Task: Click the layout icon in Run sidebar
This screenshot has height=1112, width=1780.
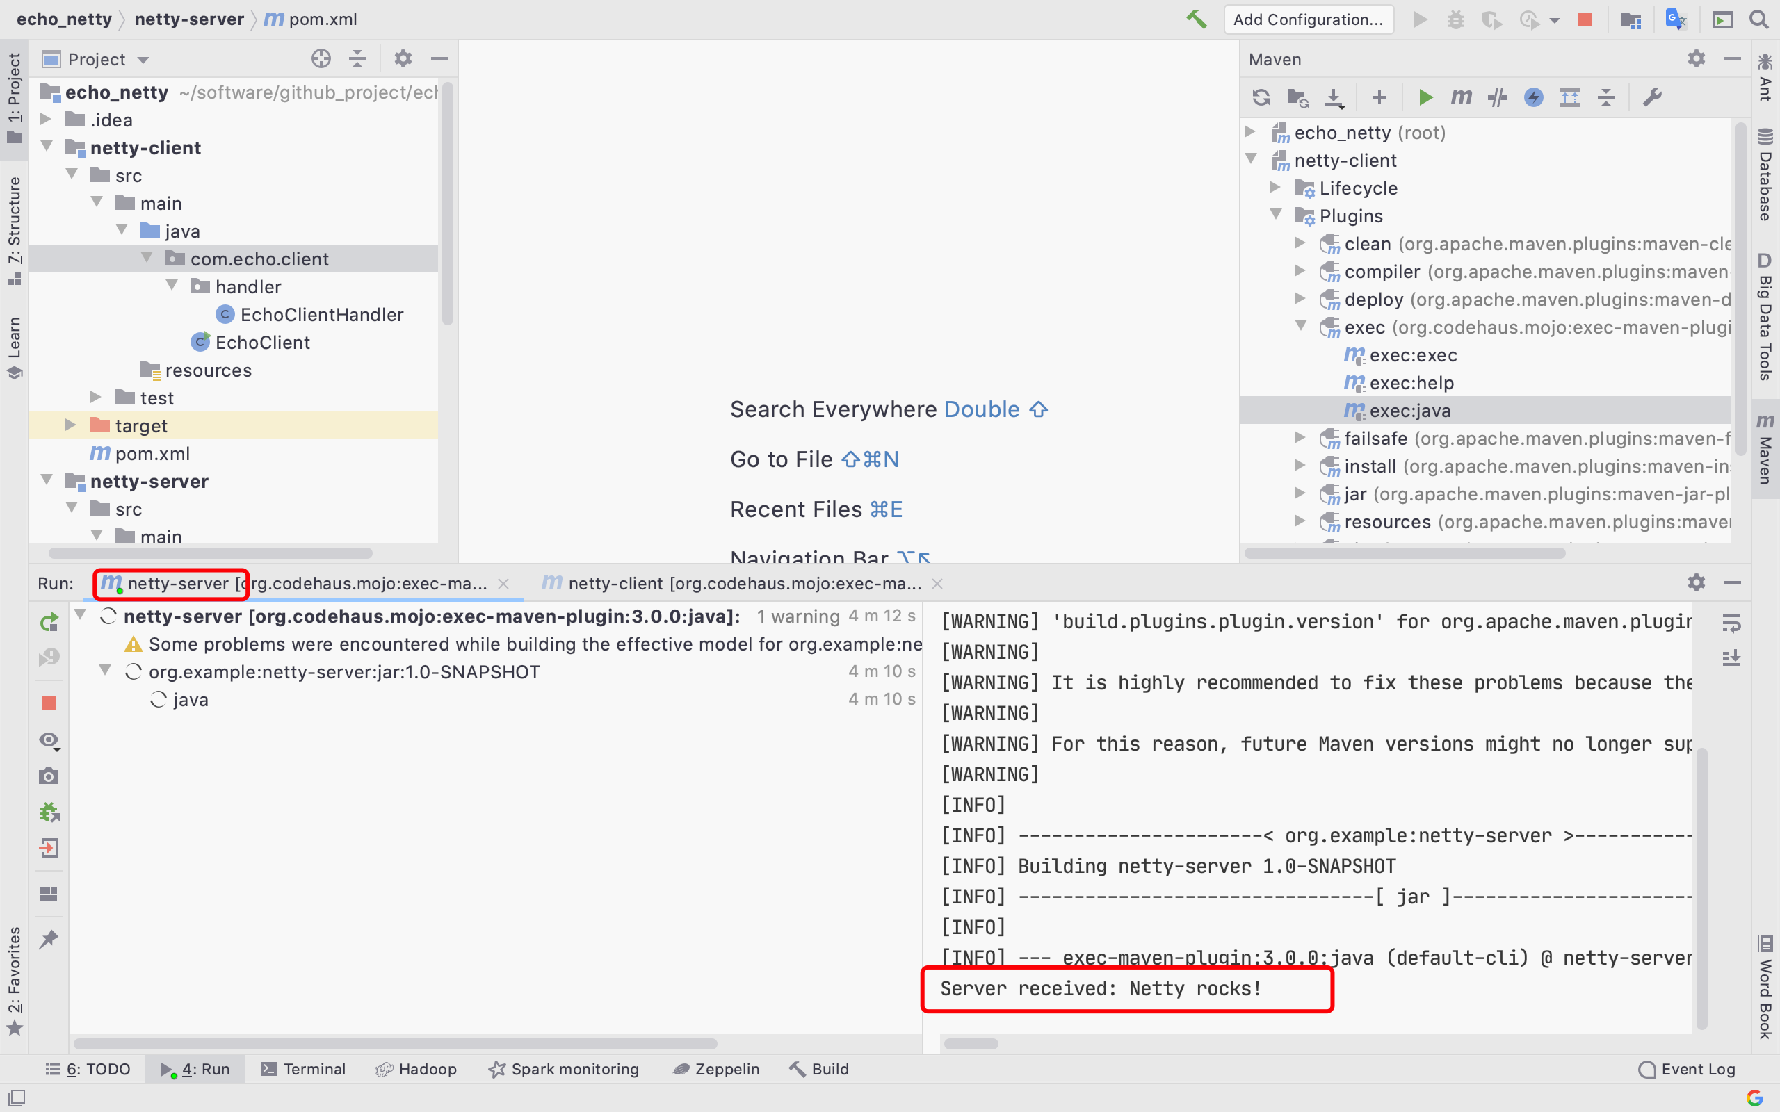Action: click(x=49, y=894)
